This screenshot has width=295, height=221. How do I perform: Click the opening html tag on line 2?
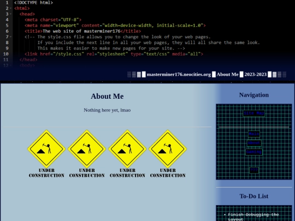[22, 8]
